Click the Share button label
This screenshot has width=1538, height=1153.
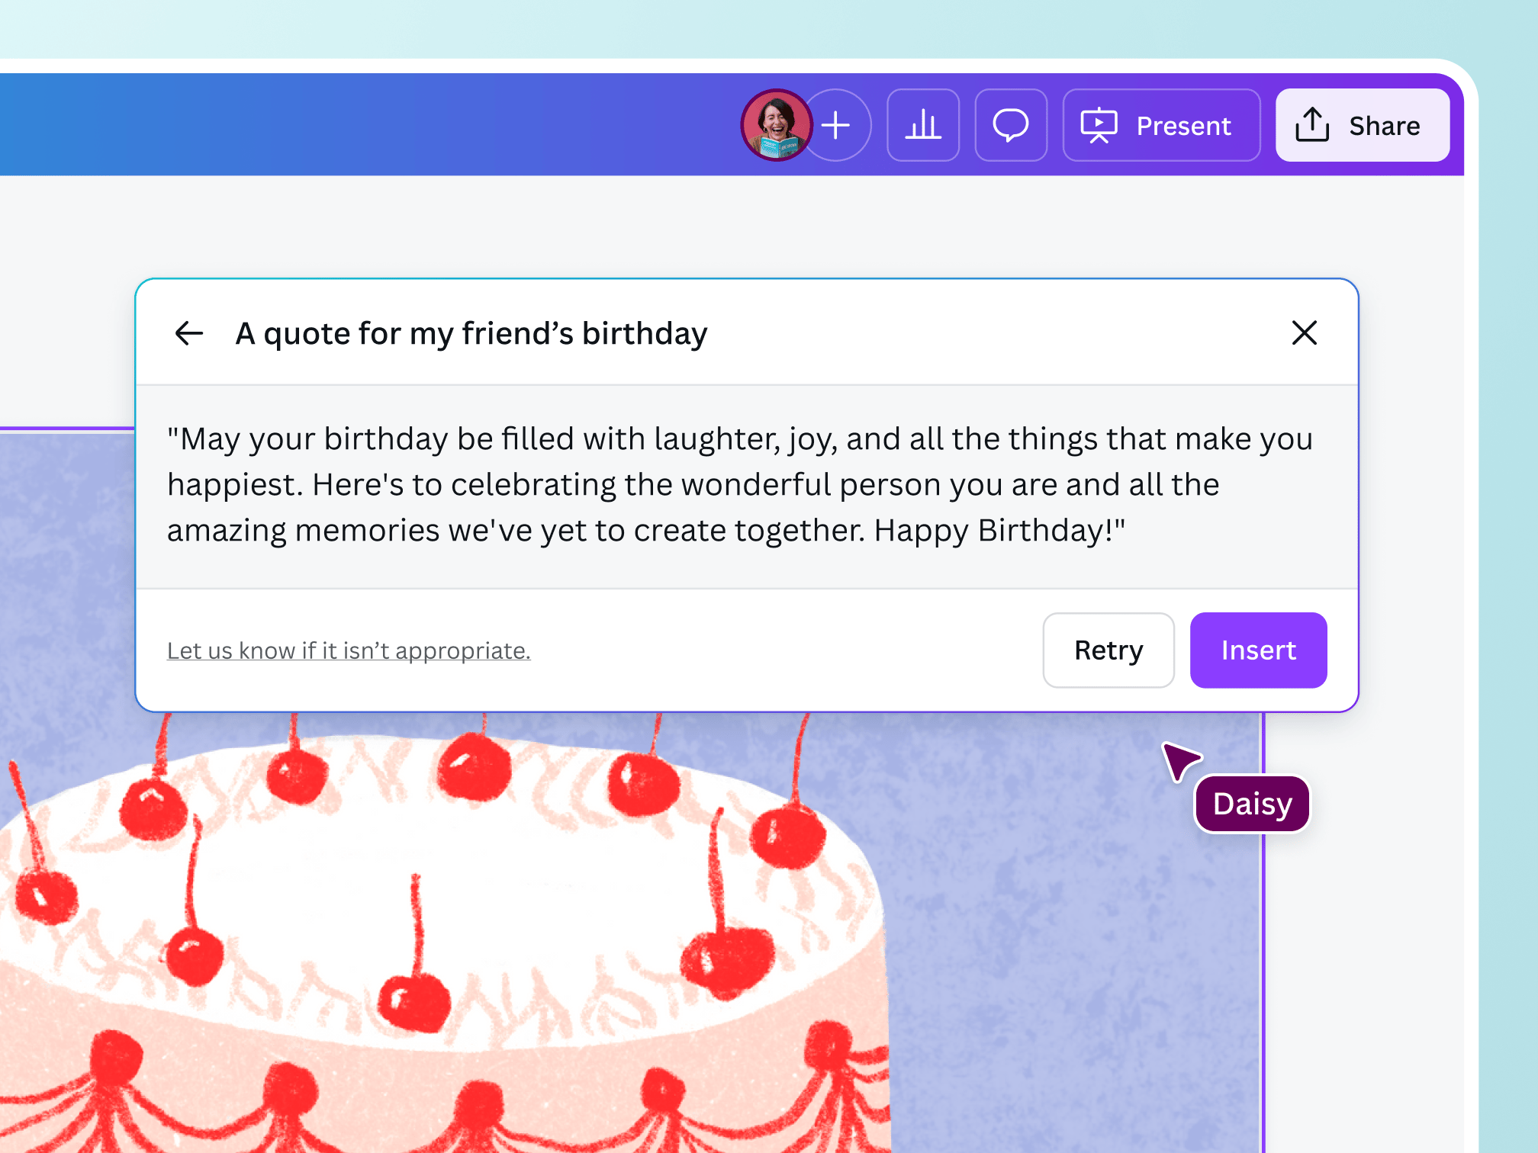point(1385,125)
